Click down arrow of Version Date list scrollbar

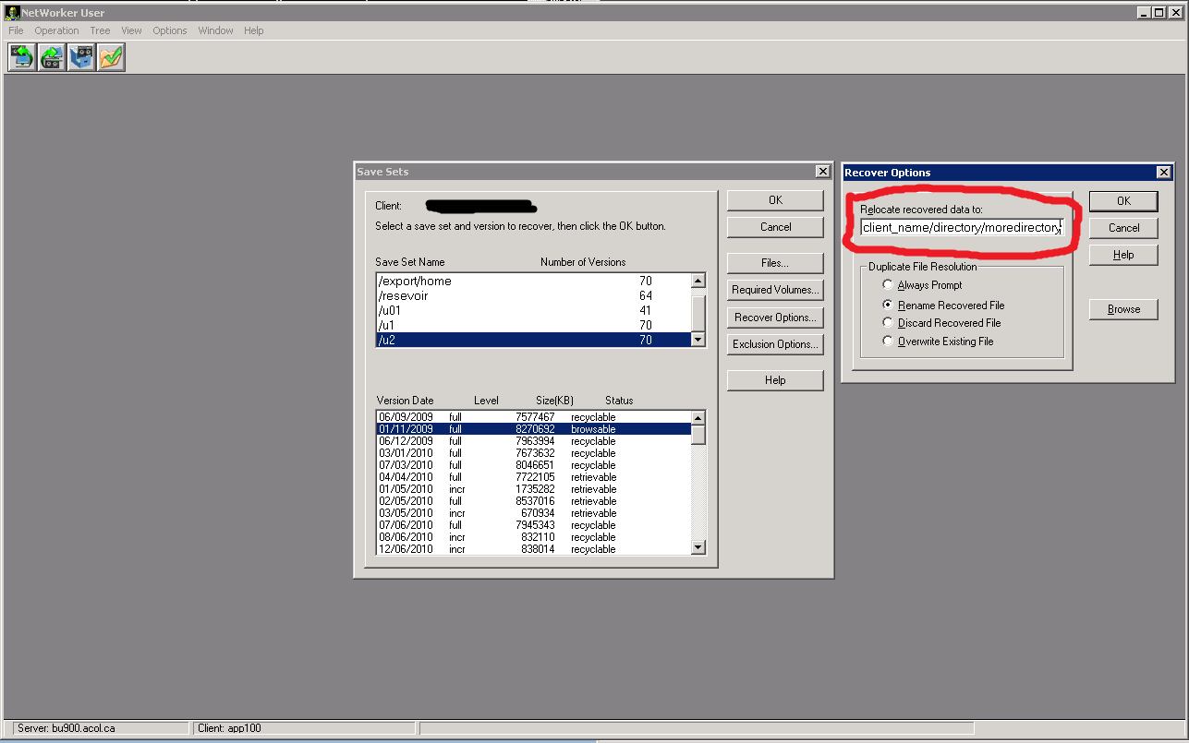[698, 548]
